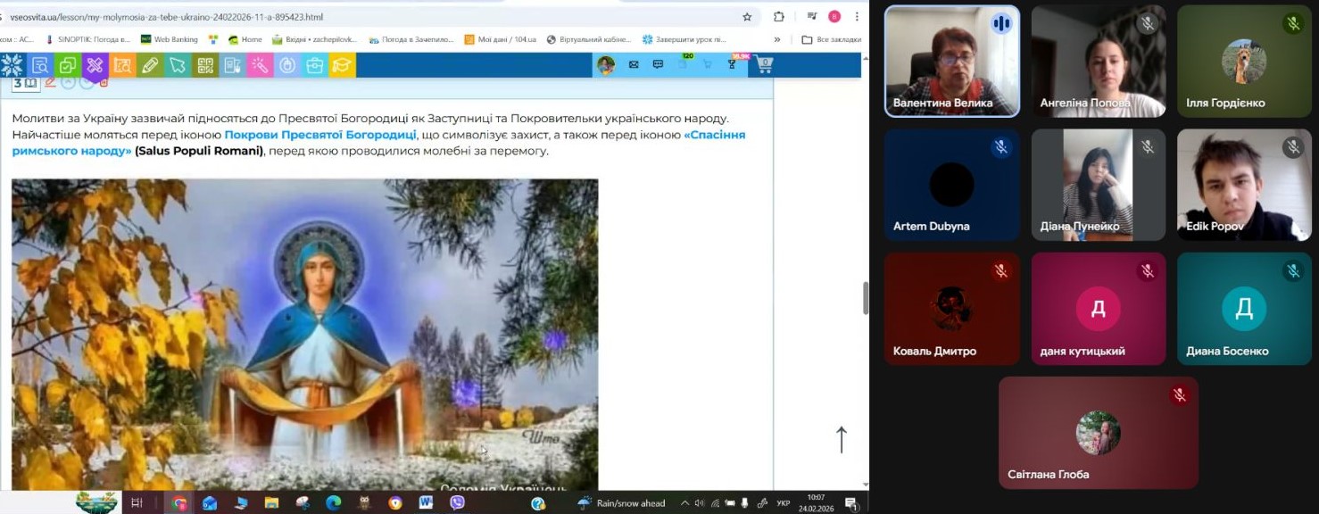Open Chrome three-dot menu
Screen dimensions: 1319x514
857,16
